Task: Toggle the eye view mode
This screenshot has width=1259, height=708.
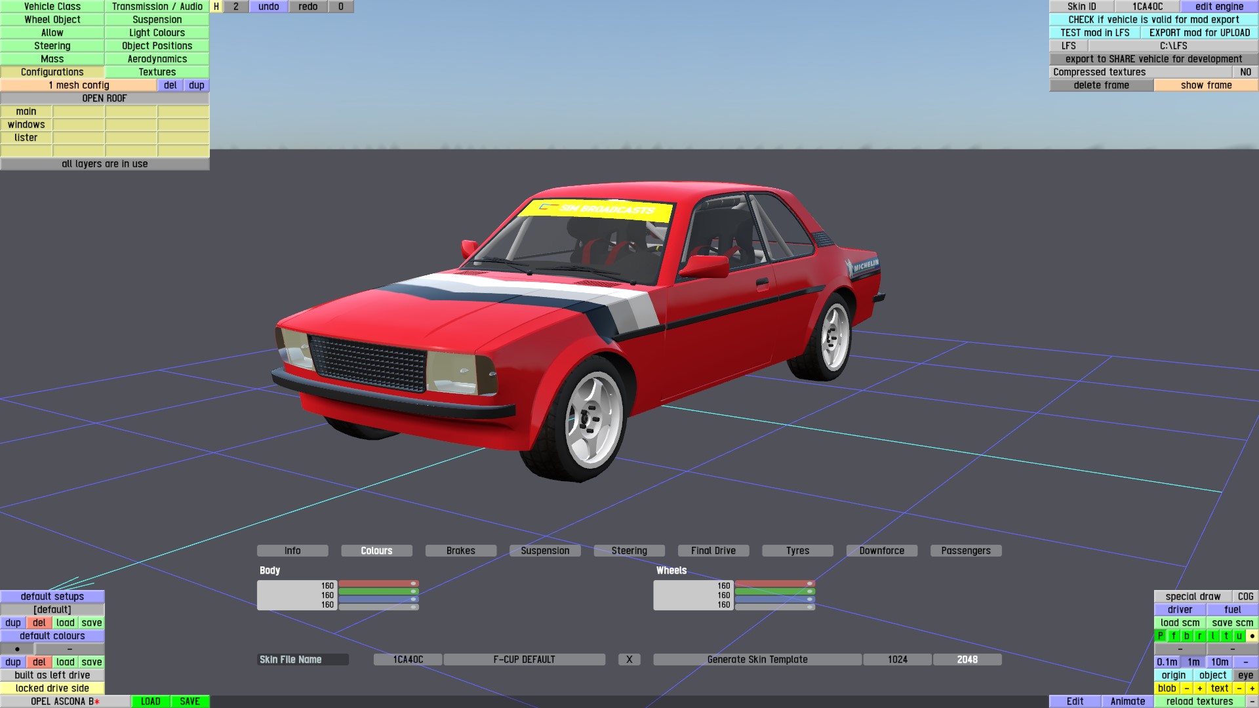Action: 1245,675
